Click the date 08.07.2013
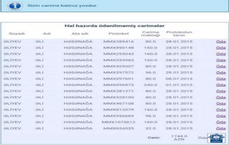 point(179,79)
